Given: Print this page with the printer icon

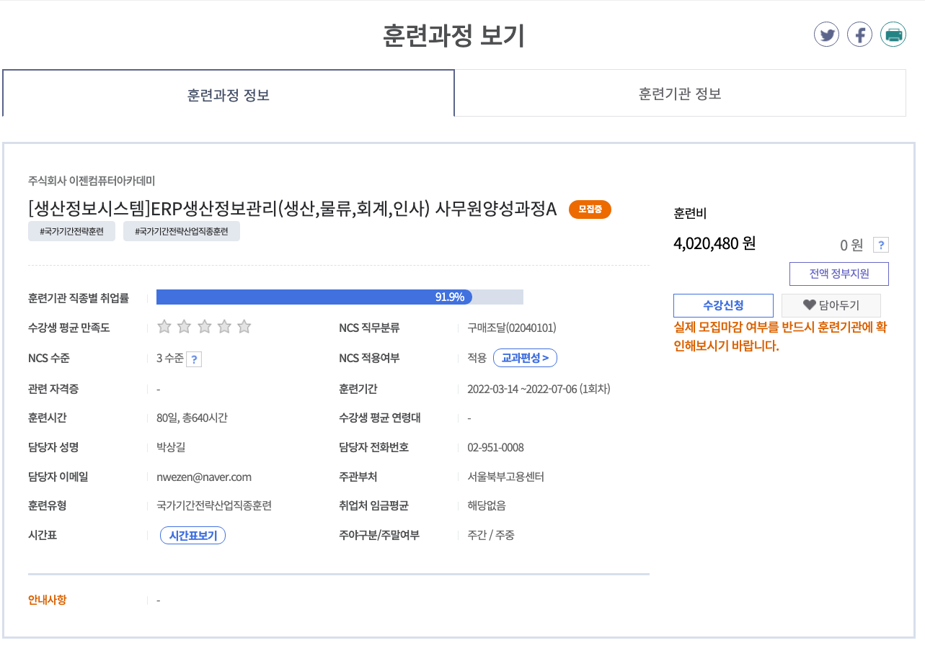Looking at the screenshot, I should [893, 34].
